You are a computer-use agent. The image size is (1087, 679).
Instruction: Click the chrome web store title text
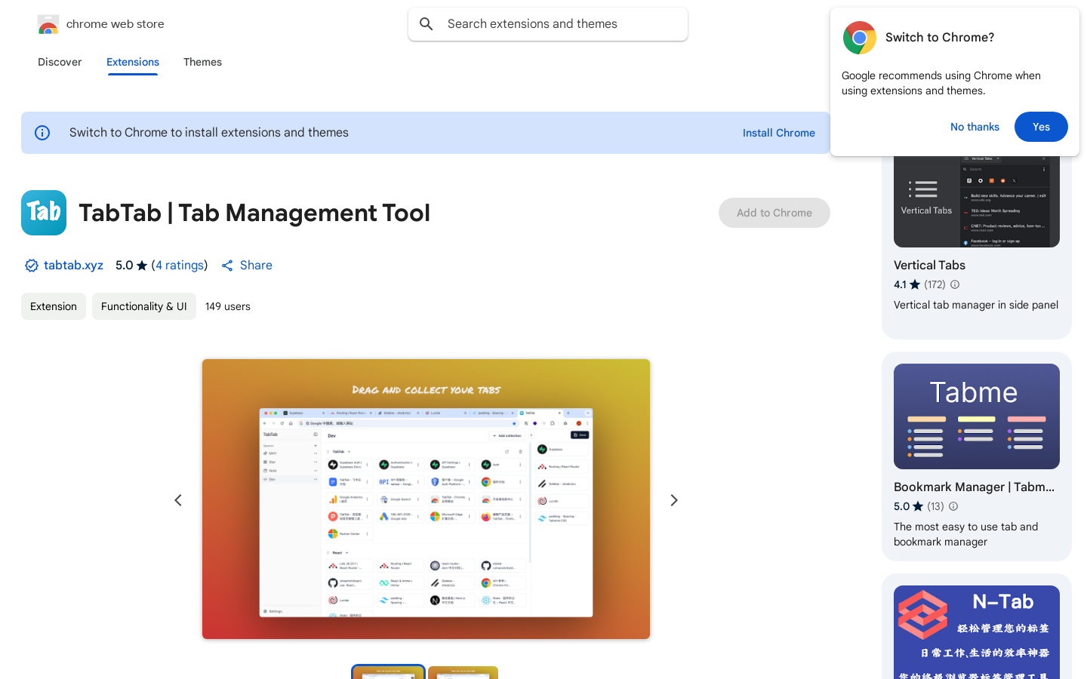(115, 24)
